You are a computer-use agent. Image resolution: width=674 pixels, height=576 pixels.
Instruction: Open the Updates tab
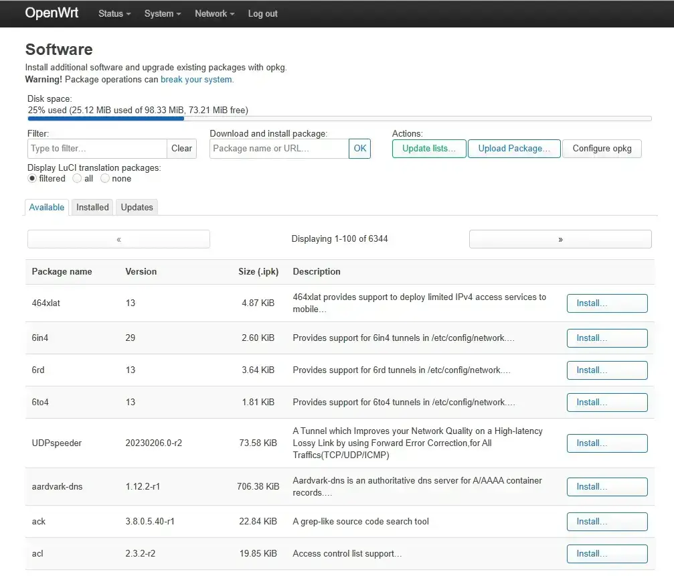[137, 208]
